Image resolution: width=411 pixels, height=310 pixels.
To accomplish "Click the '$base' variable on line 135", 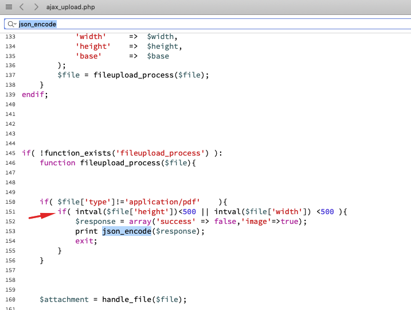I will 158,56.
